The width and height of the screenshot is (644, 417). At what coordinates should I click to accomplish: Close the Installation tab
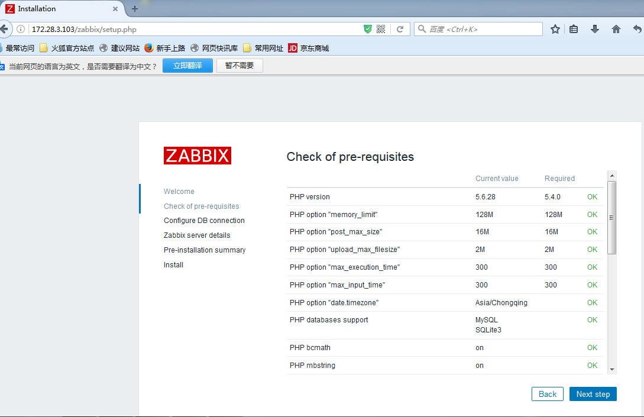click(x=115, y=9)
